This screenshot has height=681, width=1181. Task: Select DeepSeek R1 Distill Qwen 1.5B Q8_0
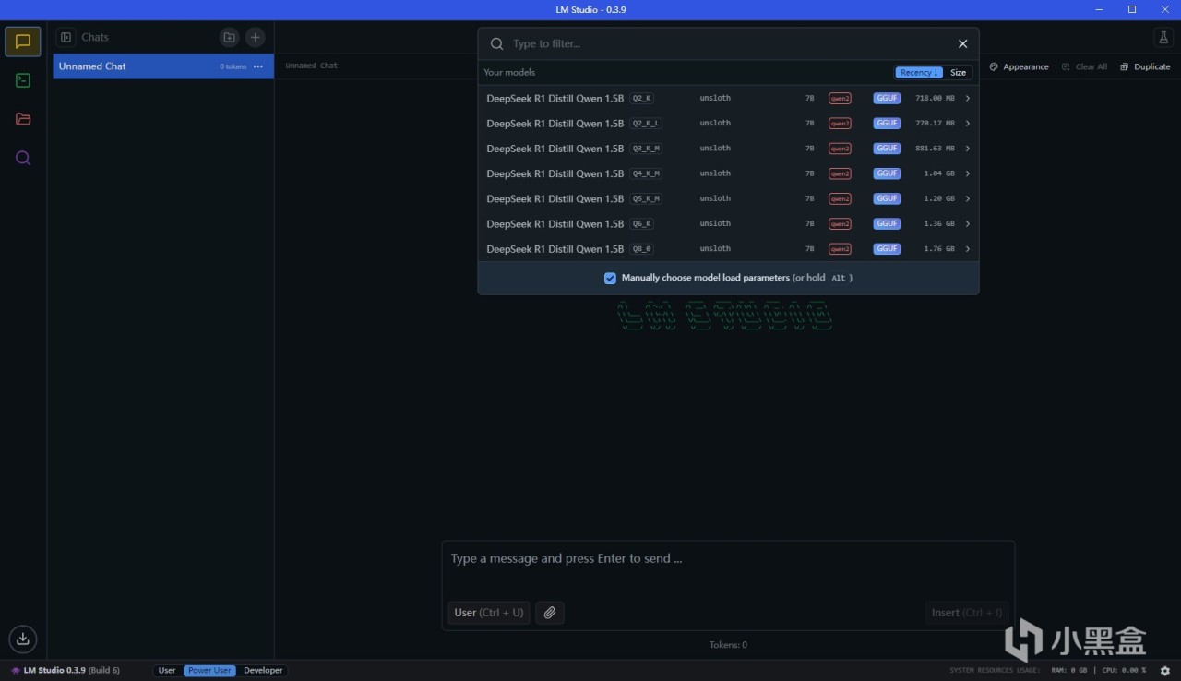pos(728,249)
